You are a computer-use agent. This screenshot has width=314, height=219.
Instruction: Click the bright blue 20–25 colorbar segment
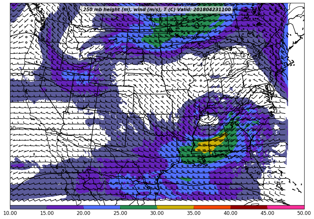(x=102, y=207)
